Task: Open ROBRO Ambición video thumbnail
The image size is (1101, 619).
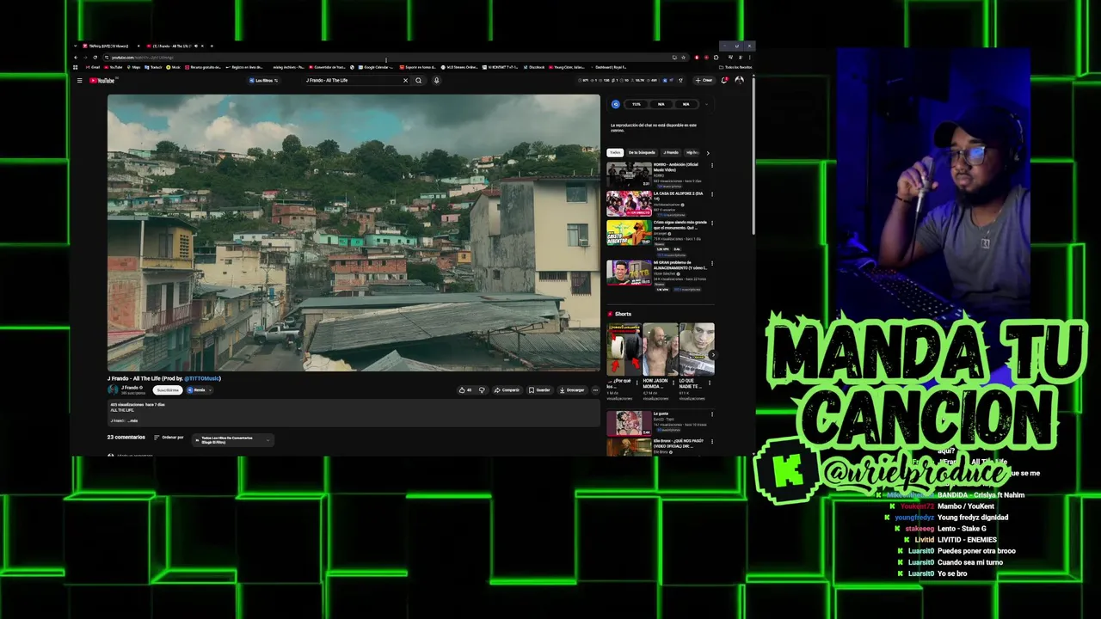Action: pyautogui.click(x=629, y=175)
